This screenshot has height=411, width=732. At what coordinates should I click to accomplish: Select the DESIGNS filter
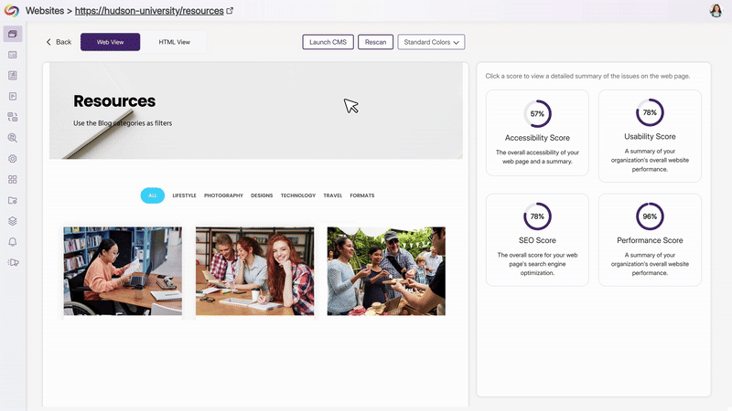[262, 195]
